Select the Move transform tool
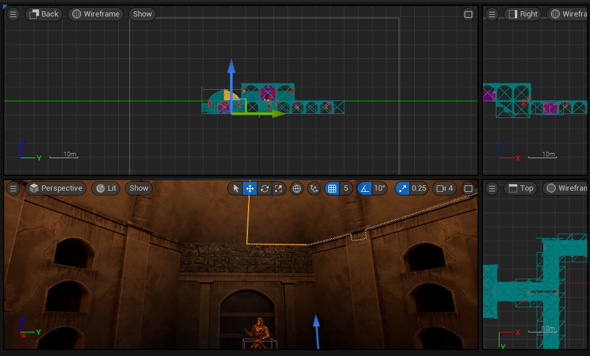 pyautogui.click(x=249, y=188)
